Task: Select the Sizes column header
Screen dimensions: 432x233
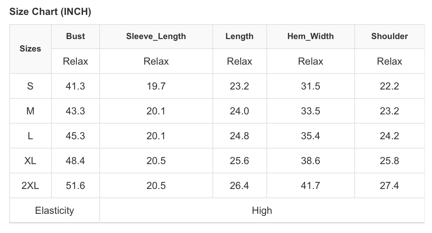Action: click(x=30, y=49)
